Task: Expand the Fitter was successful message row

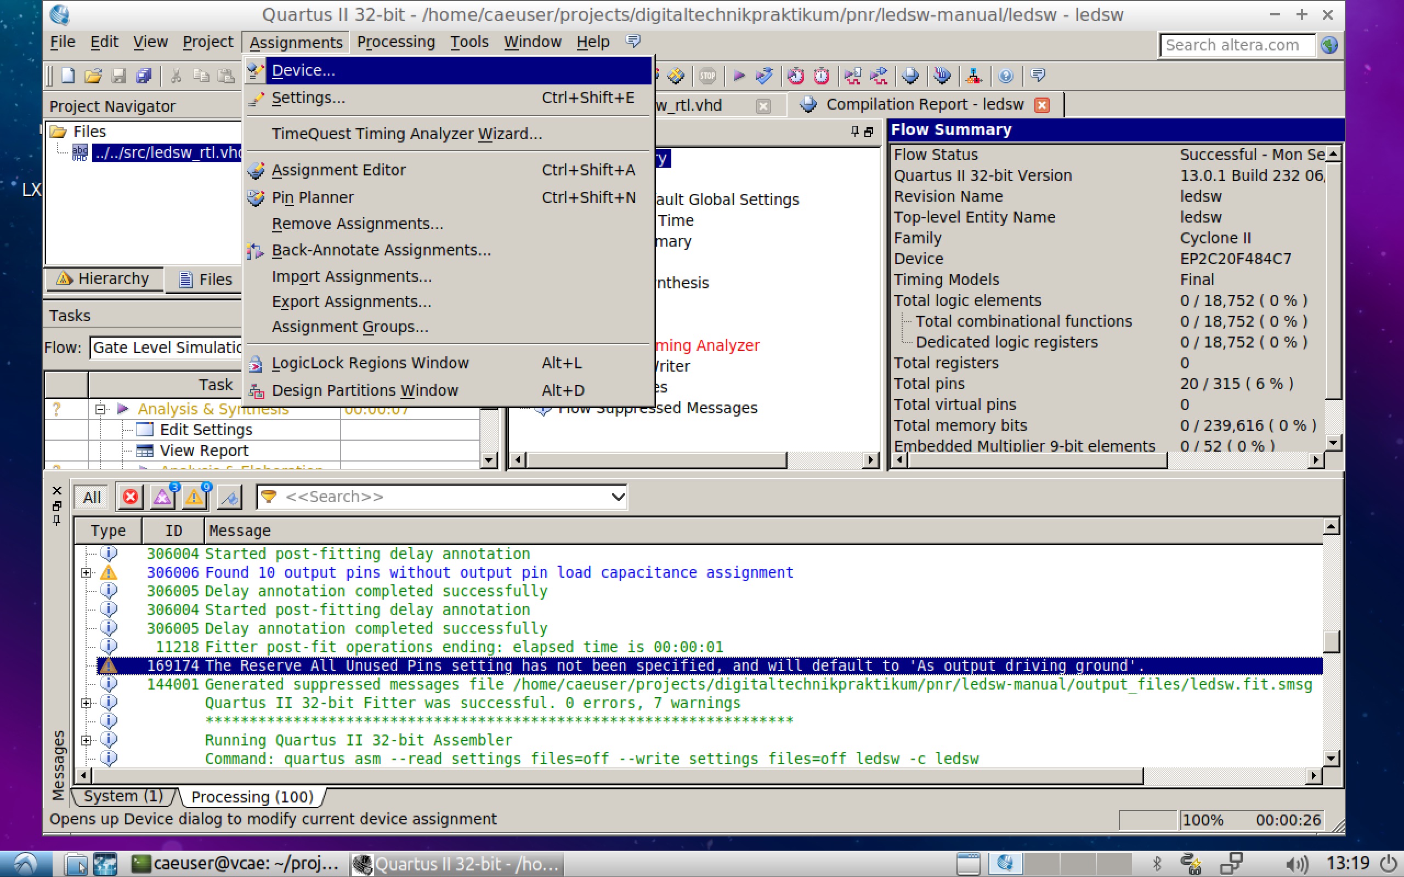Action: 87,703
